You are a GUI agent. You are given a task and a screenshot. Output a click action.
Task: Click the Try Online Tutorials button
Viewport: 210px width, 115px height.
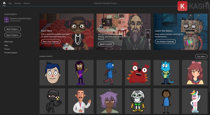point(165,42)
